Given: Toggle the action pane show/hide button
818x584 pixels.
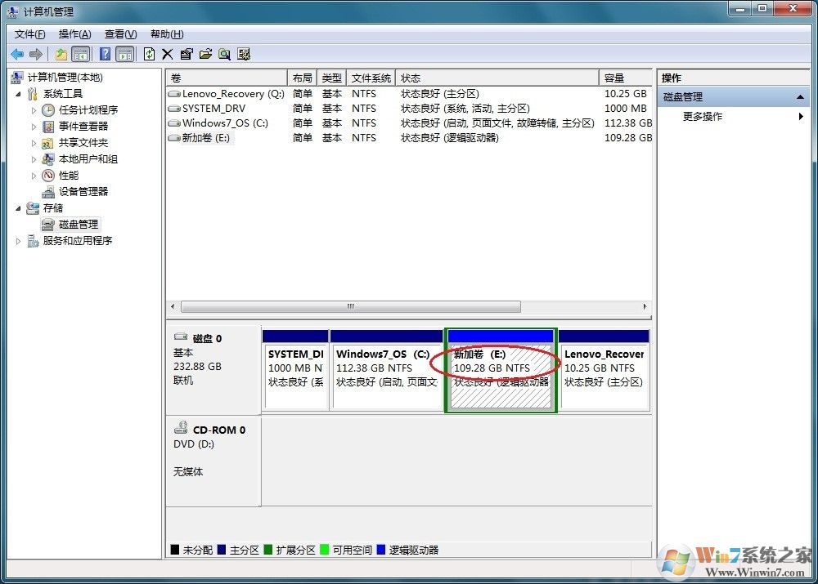Looking at the screenshot, I should click(124, 54).
